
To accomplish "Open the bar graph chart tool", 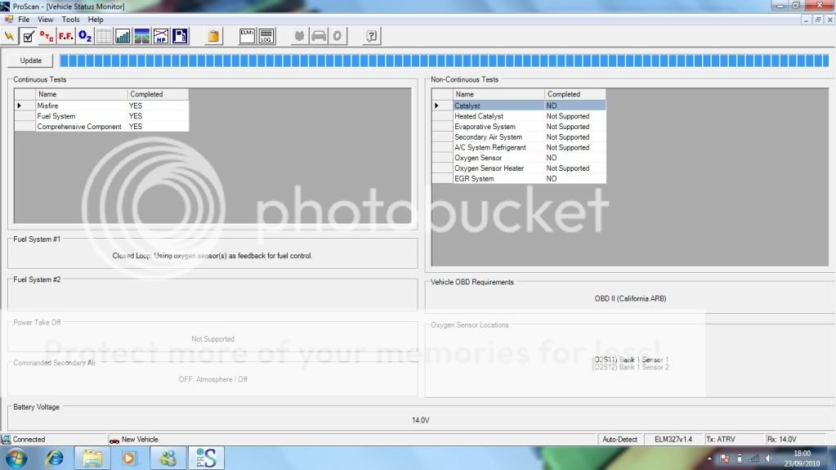I will (123, 36).
